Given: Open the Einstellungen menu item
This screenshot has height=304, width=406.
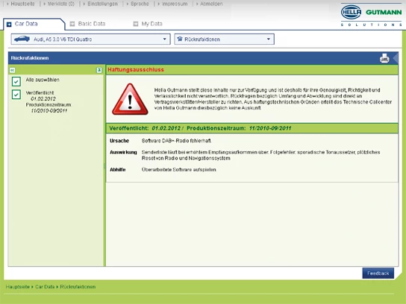Looking at the screenshot, I should (x=102, y=4).
